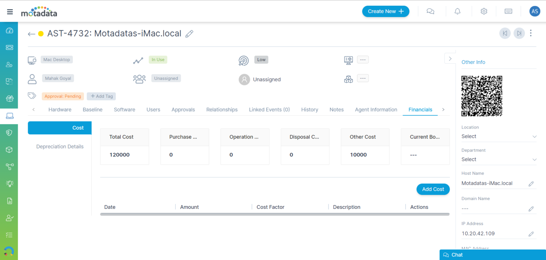
Task: Click the Create New button
Action: tap(386, 11)
